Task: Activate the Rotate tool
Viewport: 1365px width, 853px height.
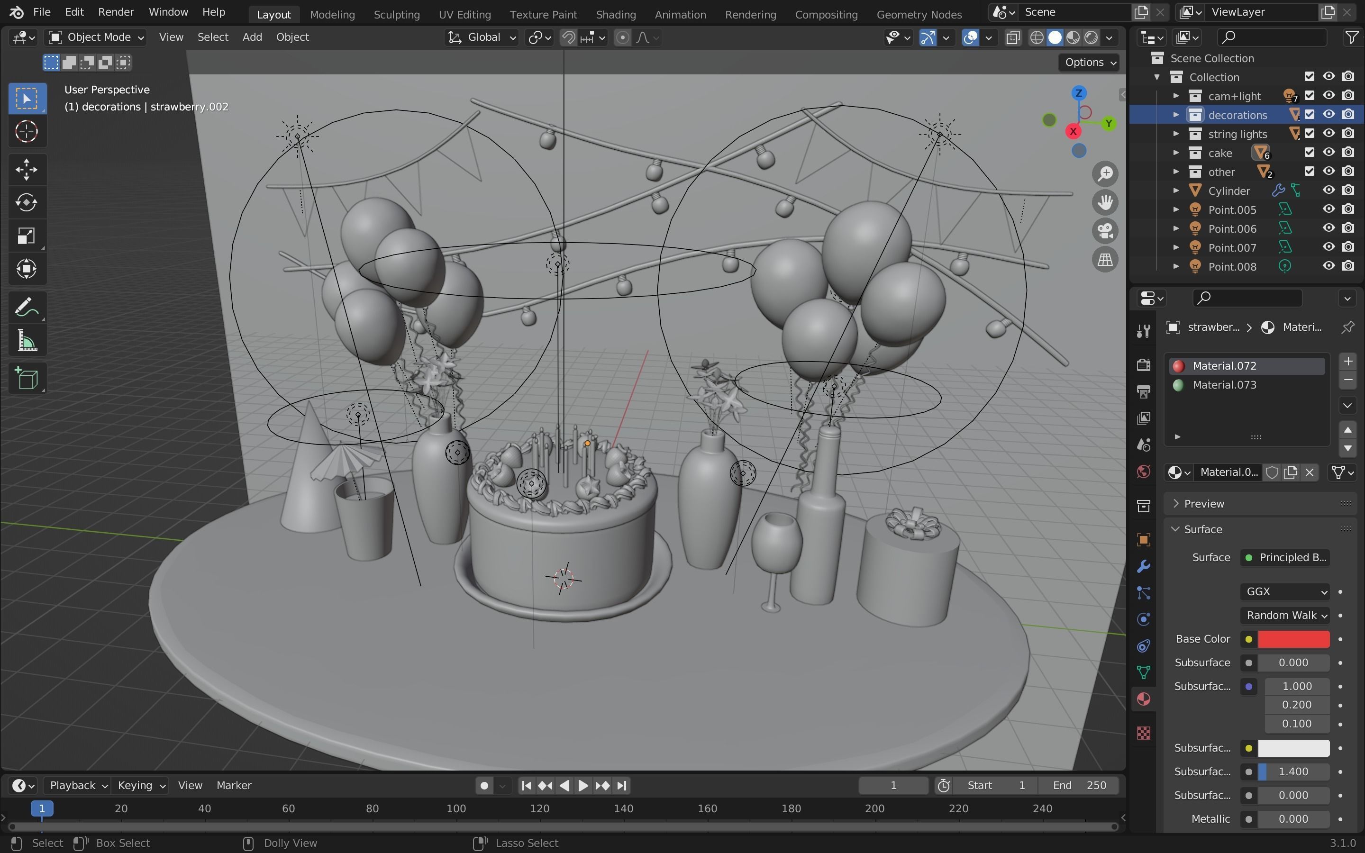Action: pyautogui.click(x=27, y=202)
